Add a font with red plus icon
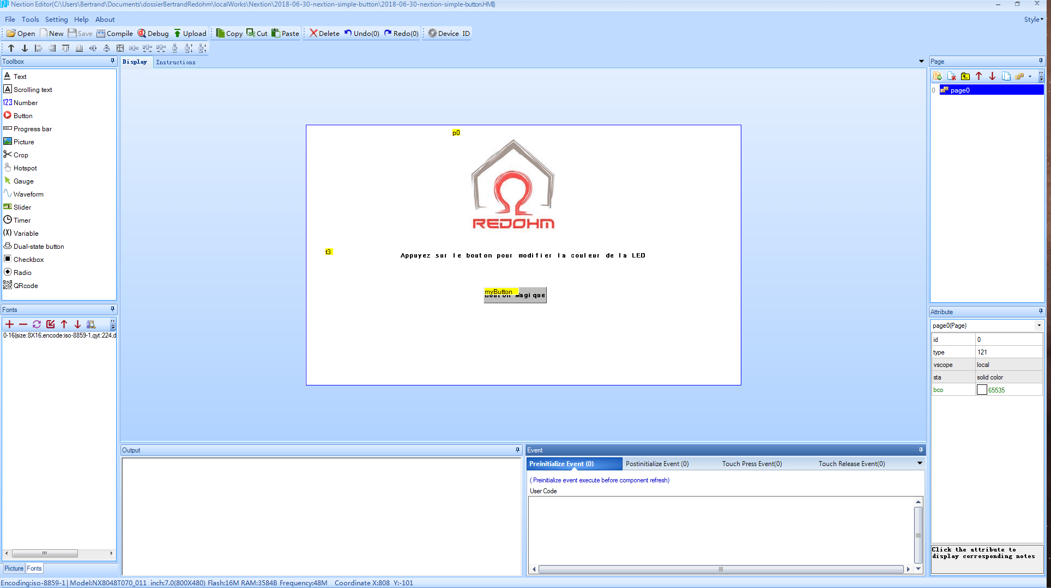Screen dimensions: 1051x588 pyautogui.click(x=9, y=324)
